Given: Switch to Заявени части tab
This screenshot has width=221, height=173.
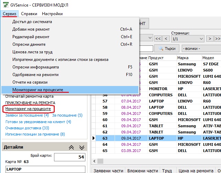Looking at the screenshot, I should [108, 171].
